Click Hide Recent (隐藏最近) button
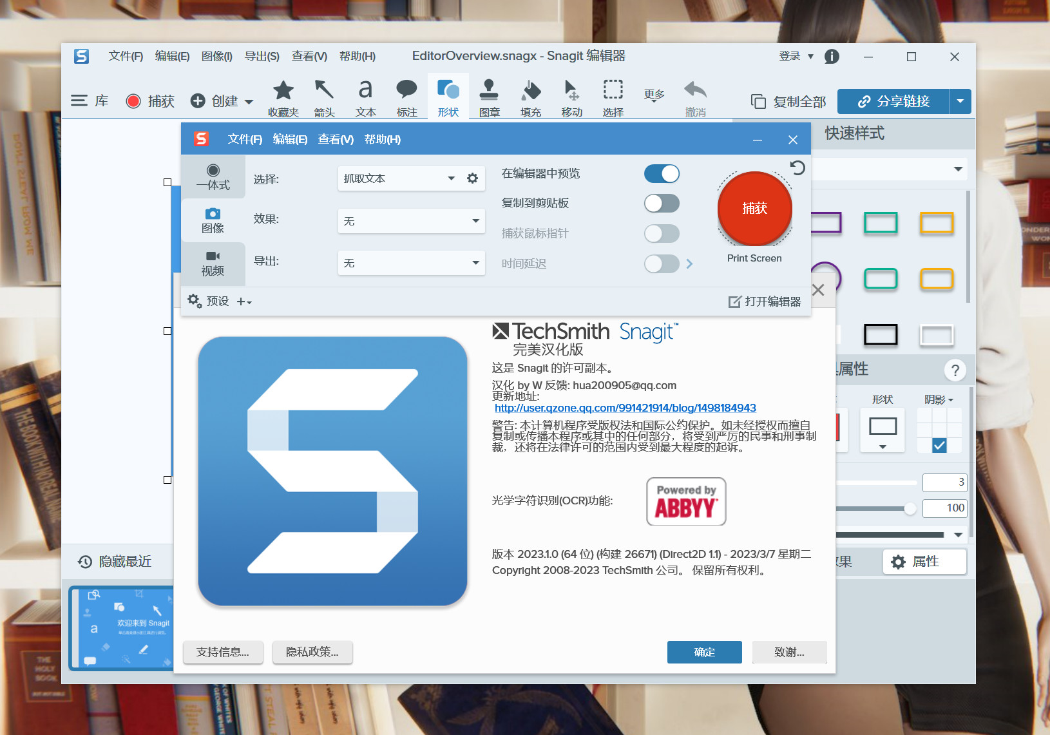The height and width of the screenshot is (735, 1050). pos(115,562)
